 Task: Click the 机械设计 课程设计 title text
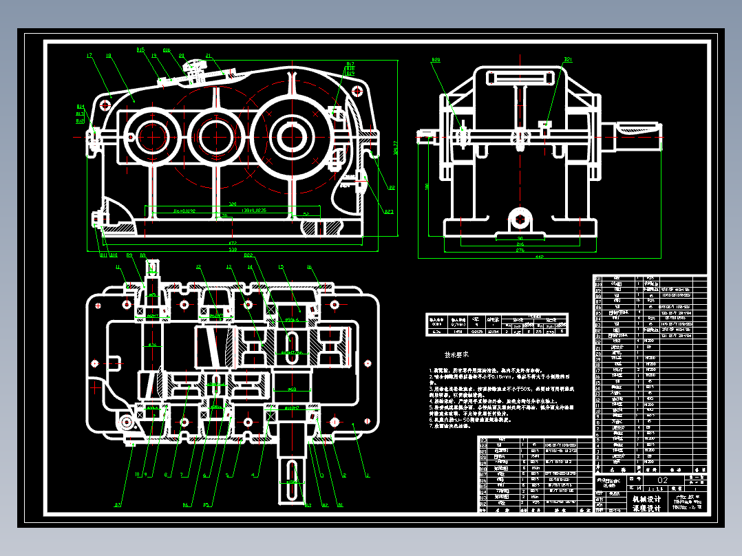click(x=647, y=504)
